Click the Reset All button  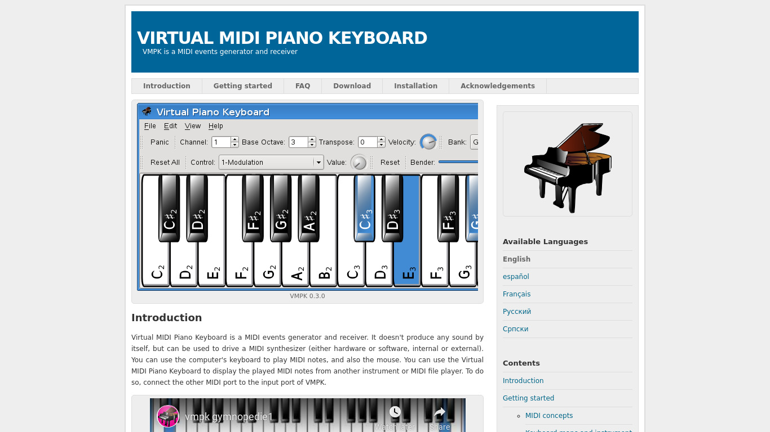click(165, 163)
